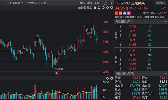Screen dimensions: 168x100
Task: Click sell level 2 volume 274
Action: (149, 40)
